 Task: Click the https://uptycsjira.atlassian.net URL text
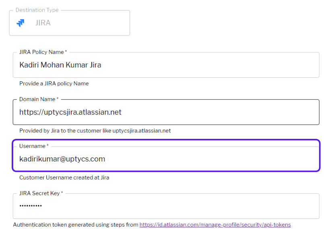point(70,112)
